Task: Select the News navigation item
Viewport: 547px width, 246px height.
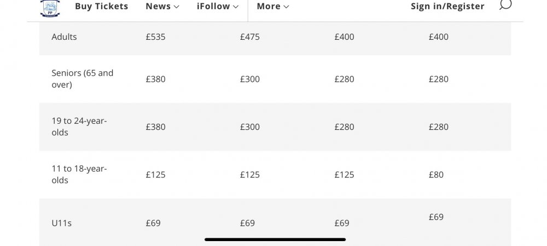Action: click(158, 6)
